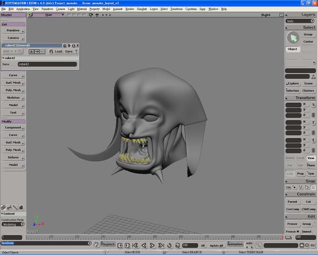Click the viewport letter B button
Screen dimensions: 318x255
pos(30,14)
